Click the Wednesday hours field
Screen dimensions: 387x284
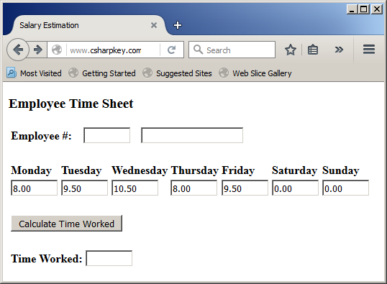tap(135, 188)
